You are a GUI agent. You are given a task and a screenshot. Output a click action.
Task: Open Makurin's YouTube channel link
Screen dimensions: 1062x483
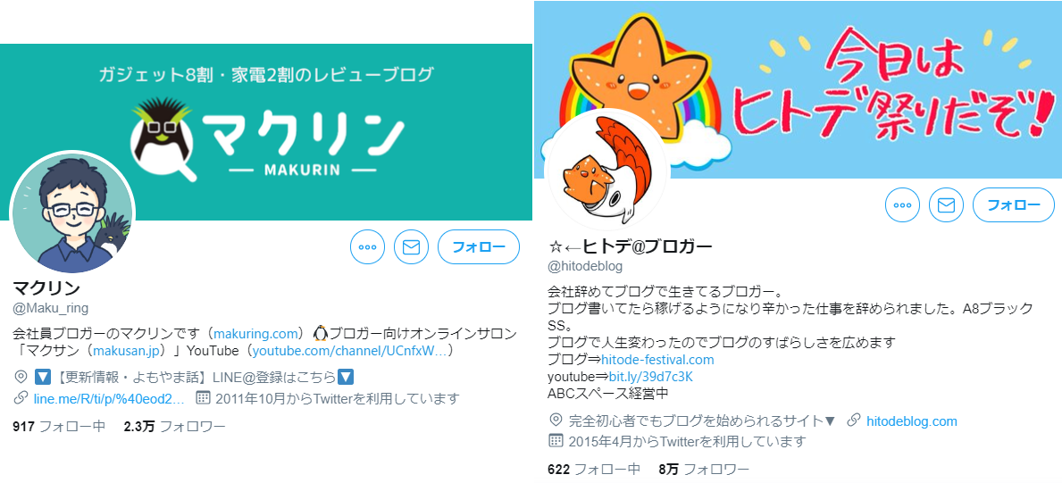[x=350, y=351]
